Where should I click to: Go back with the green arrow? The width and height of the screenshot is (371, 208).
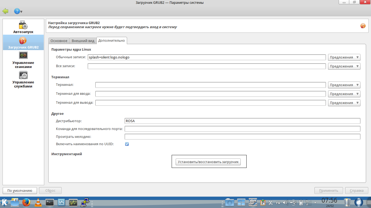coord(5,11)
